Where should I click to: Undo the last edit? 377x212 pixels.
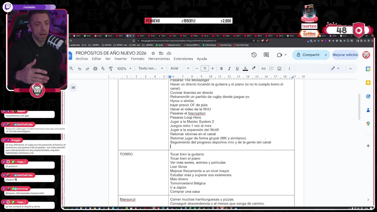80,68
